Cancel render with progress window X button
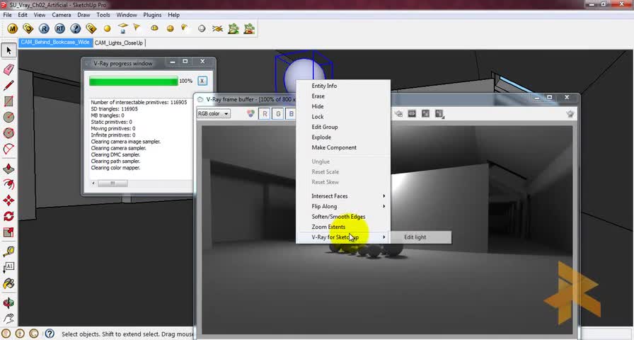 (202, 81)
